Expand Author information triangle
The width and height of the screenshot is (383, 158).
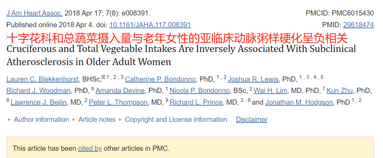(x=9, y=120)
